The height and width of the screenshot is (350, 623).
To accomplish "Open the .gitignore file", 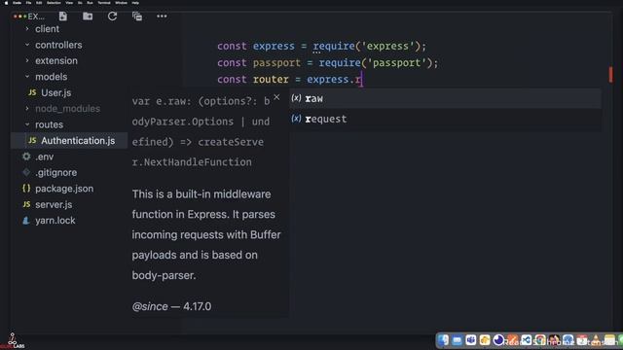I will coord(56,173).
